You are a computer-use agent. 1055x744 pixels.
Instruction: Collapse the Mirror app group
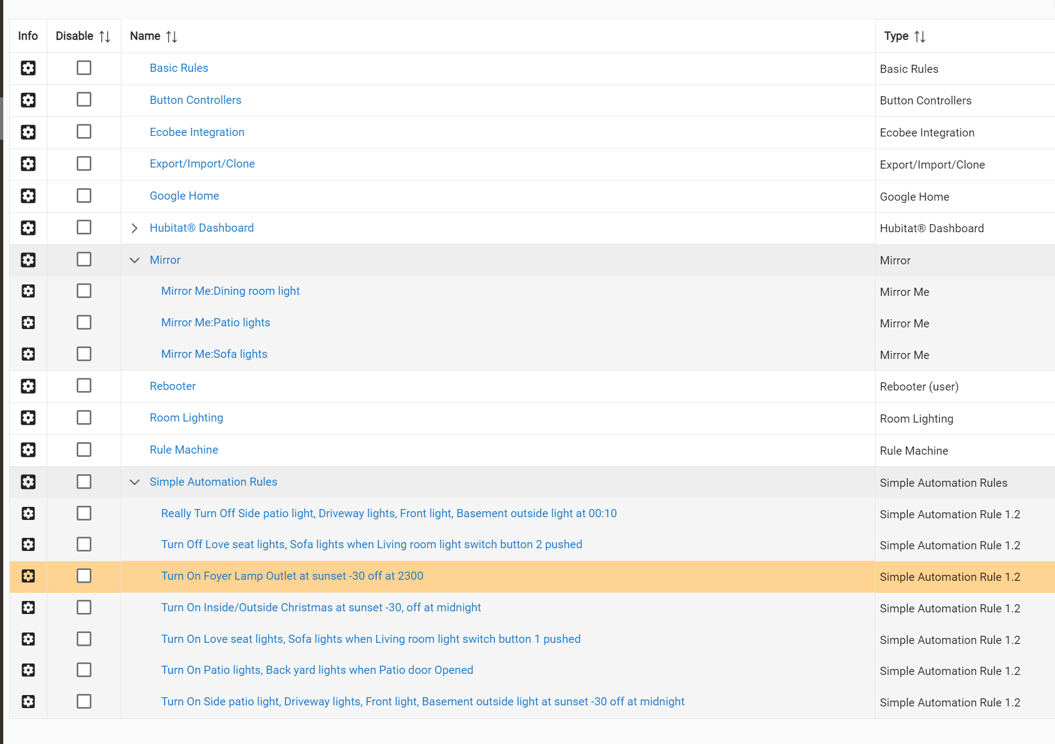point(134,260)
